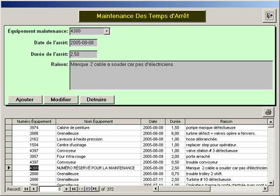Click the printer icon button
280x196 pixels.
(x=268, y=112)
